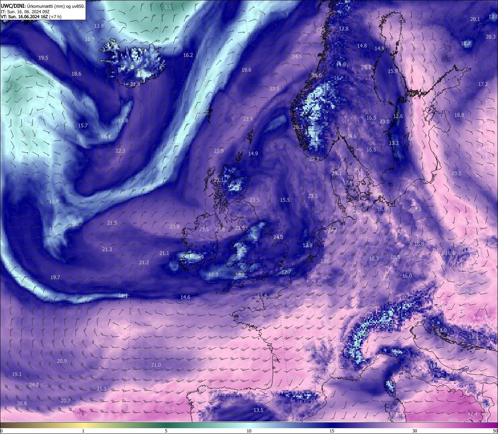
Task: Click the 19.6 value label
Action: point(246,70)
